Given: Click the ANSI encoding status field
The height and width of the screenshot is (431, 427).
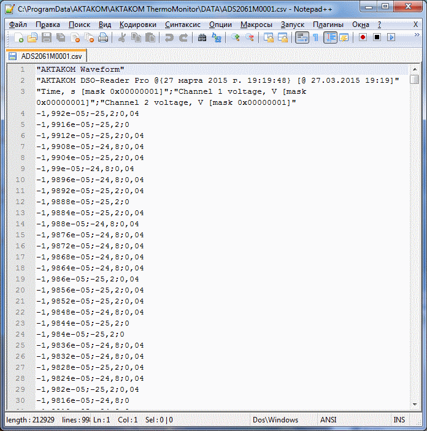Looking at the screenshot, I should click(x=328, y=420).
